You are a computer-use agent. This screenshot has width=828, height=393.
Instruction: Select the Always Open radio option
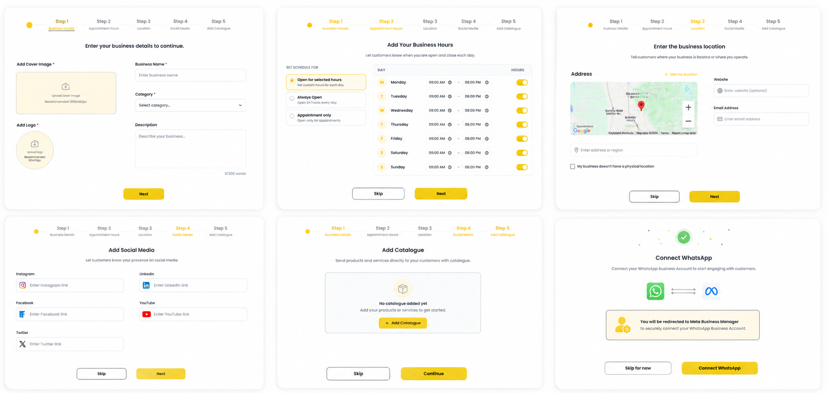pyautogui.click(x=292, y=98)
